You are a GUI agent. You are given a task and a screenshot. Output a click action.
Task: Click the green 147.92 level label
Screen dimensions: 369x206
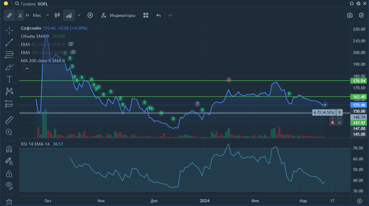tap(359, 123)
